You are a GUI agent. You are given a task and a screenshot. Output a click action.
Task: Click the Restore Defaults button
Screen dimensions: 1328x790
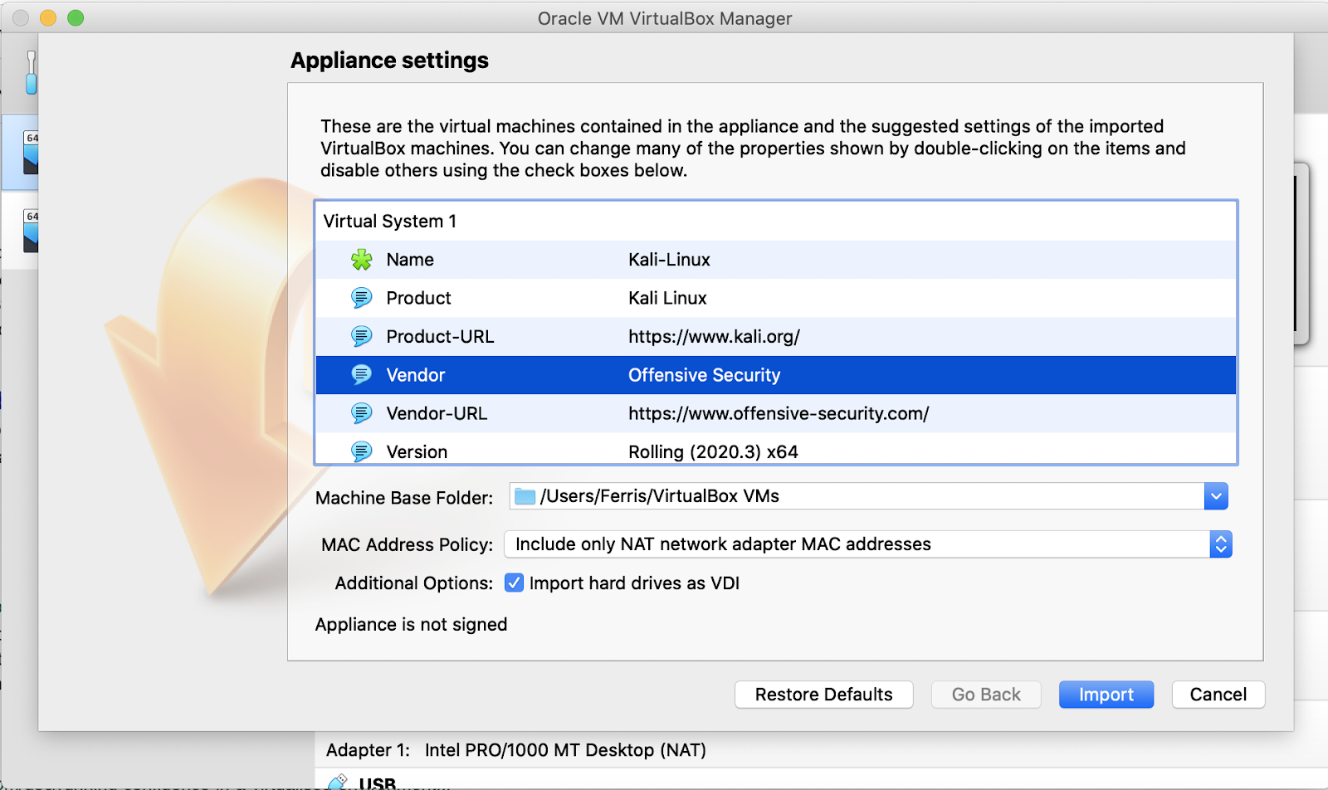pyautogui.click(x=823, y=695)
